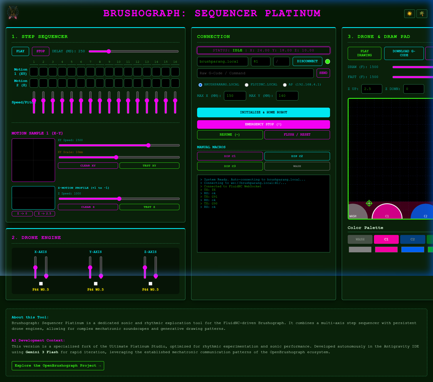Run the DIP C1 macro
This screenshot has height=382, width=433.
click(x=230, y=156)
